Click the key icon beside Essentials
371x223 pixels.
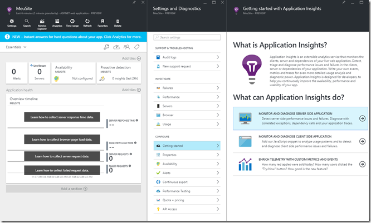click(x=106, y=47)
